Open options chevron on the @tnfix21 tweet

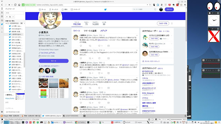[x=137, y=63]
